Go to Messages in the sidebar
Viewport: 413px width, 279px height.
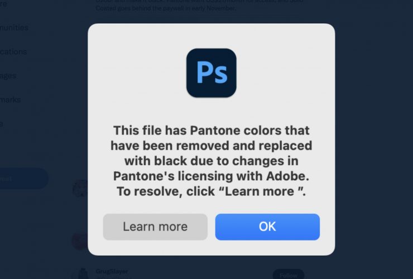click(x=8, y=75)
